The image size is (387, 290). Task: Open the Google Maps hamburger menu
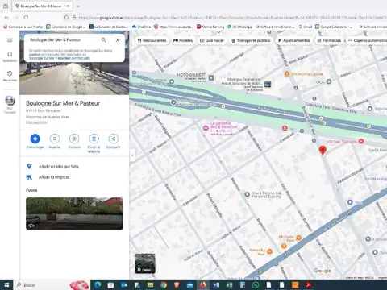(10, 40)
